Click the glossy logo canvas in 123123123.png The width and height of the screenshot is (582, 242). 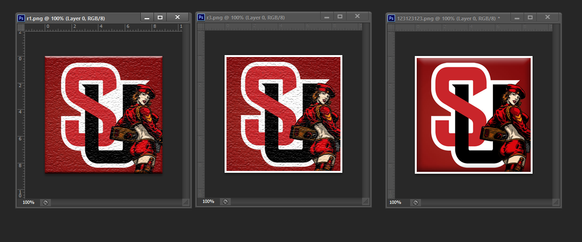point(474,115)
